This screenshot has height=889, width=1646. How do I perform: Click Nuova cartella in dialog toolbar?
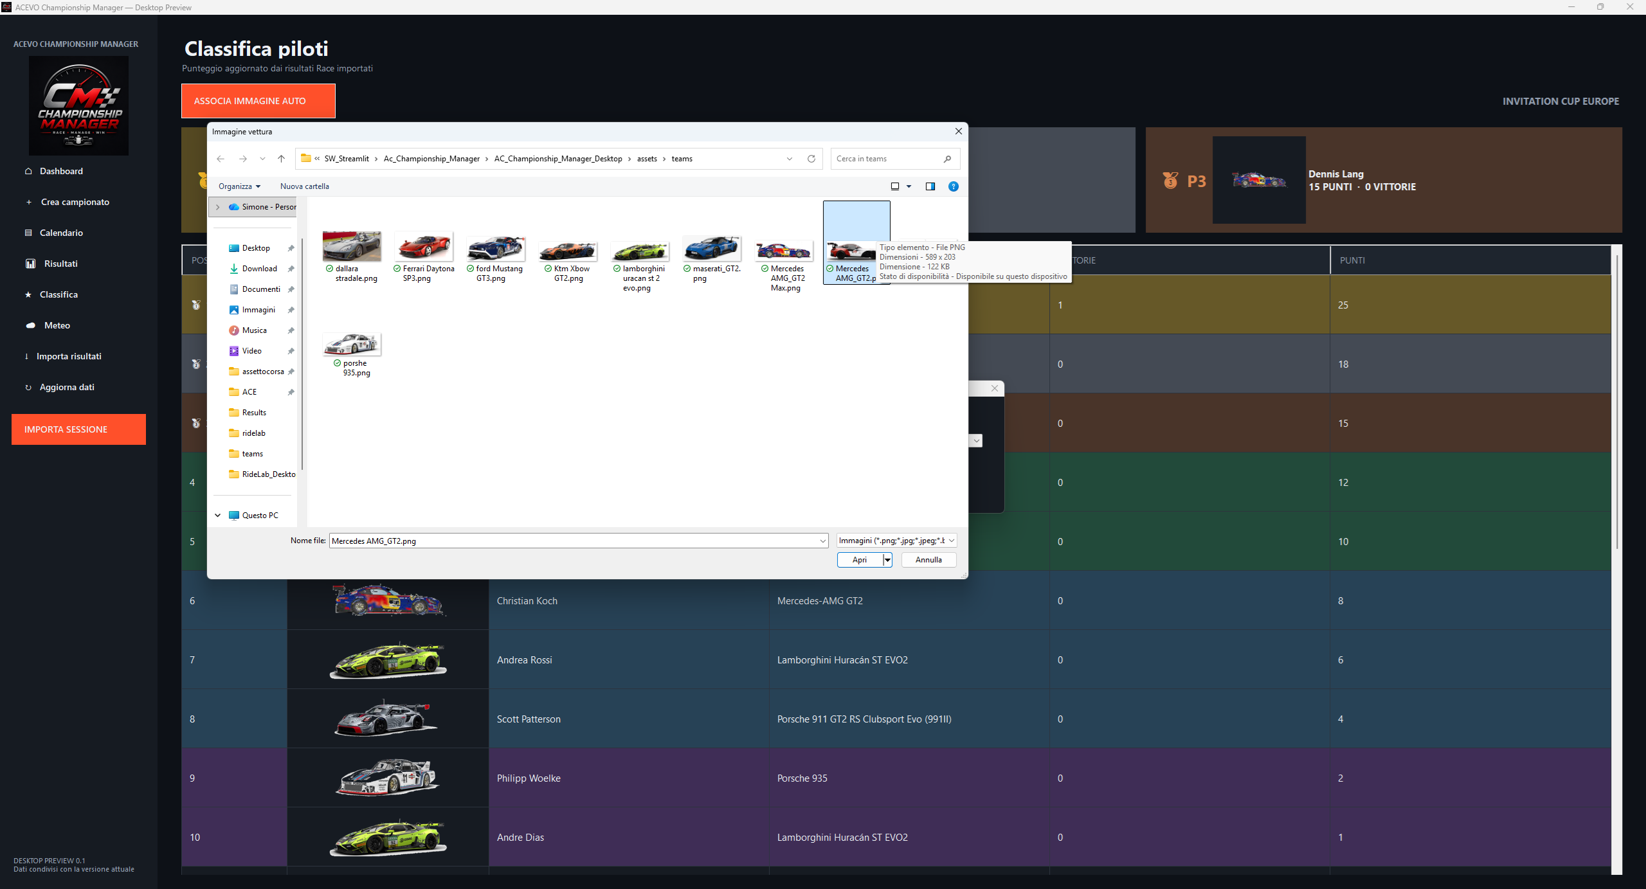pyautogui.click(x=305, y=186)
